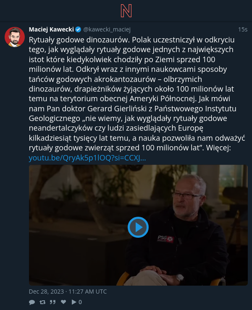
Task: Click the quote marks icon
Action: (x=52, y=302)
